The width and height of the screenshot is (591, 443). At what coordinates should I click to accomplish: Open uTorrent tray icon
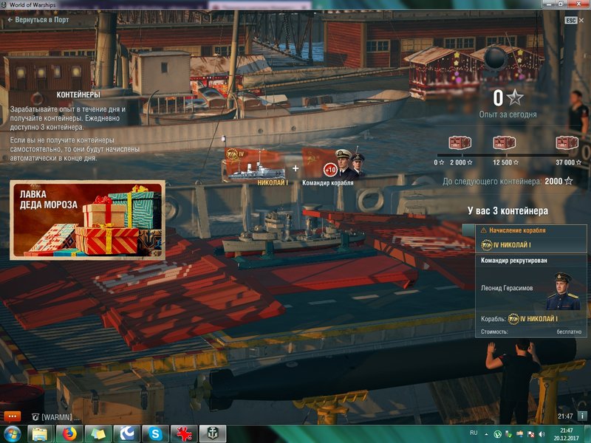[x=497, y=434]
